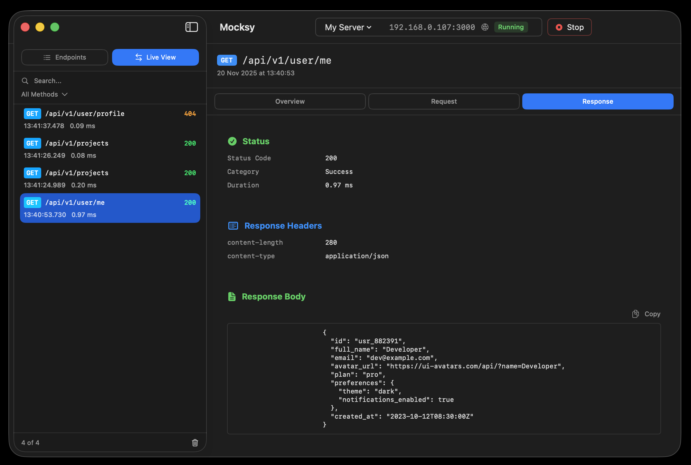691x465 pixels.
Task: Click the Response Body document icon
Action: 232,296
